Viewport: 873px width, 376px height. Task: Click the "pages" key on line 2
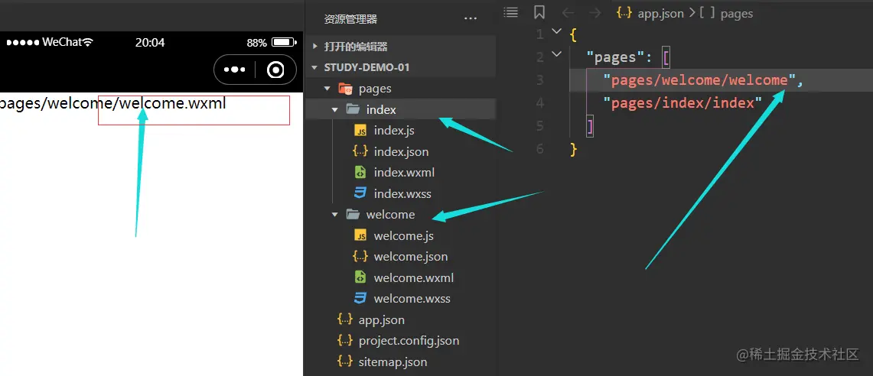[615, 57]
